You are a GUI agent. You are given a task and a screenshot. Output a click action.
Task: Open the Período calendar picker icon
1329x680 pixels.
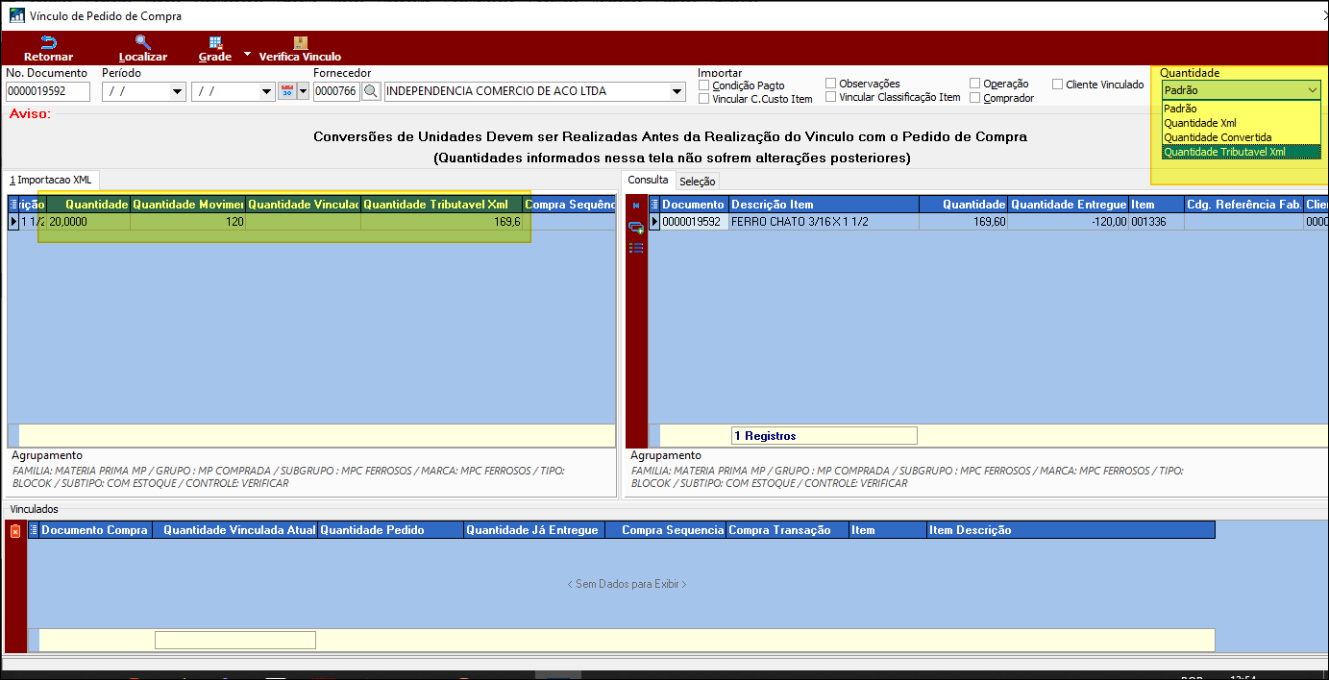(x=286, y=92)
